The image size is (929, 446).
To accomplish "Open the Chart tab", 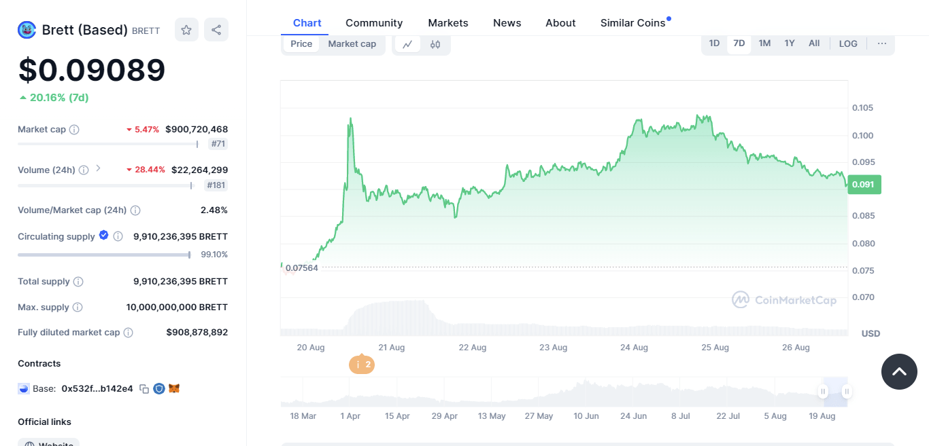I will [307, 23].
